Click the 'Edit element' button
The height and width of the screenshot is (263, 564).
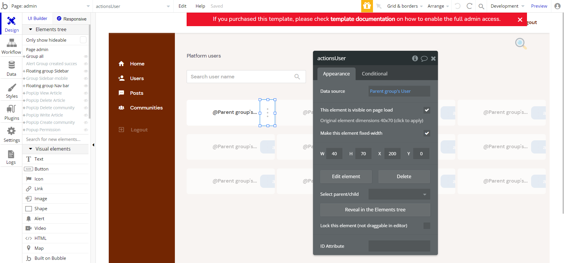pos(346,176)
